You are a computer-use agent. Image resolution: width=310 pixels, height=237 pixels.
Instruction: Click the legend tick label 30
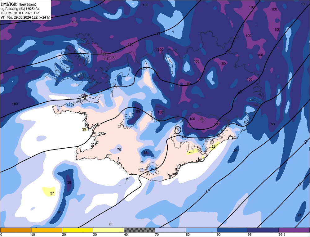[95, 235]
